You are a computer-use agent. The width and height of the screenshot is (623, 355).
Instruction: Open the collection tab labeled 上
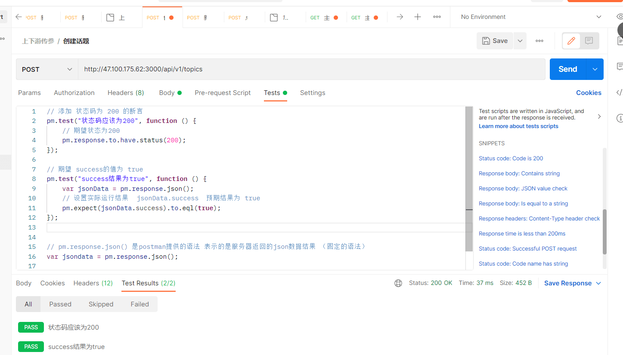point(116,18)
